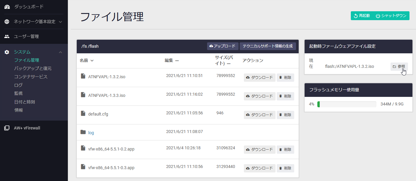
Task: Collapse the システム menu chevron
Action: tap(60, 52)
